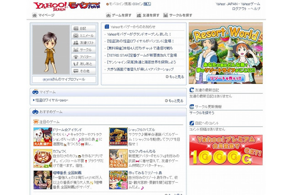Click もっと見る in the マイゲーム panel
Image resolution: width=293 pixels, height=195 pixels.
click(174, 101)
